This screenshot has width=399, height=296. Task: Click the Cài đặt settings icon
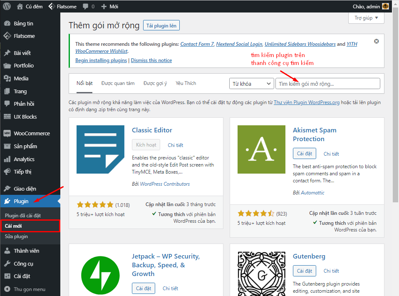pyautogui.click(x=7, y=276)
